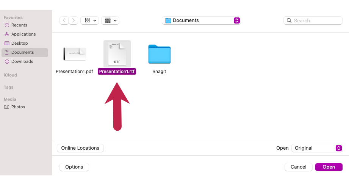Open the Snagit folder icon
Viewport: 349px width, 186px height.
click(160, 54)
